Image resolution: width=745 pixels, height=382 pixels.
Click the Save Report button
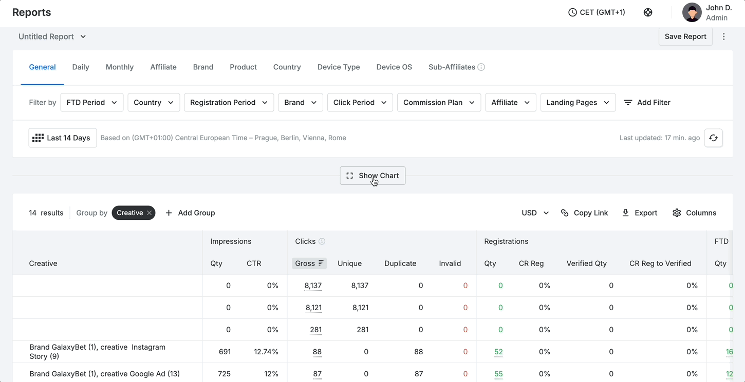(685, 36)
